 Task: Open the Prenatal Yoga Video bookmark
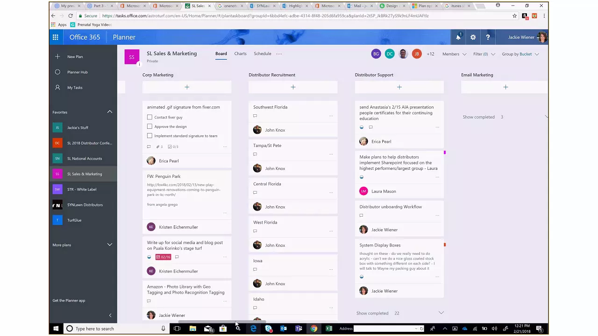[91, 25]
